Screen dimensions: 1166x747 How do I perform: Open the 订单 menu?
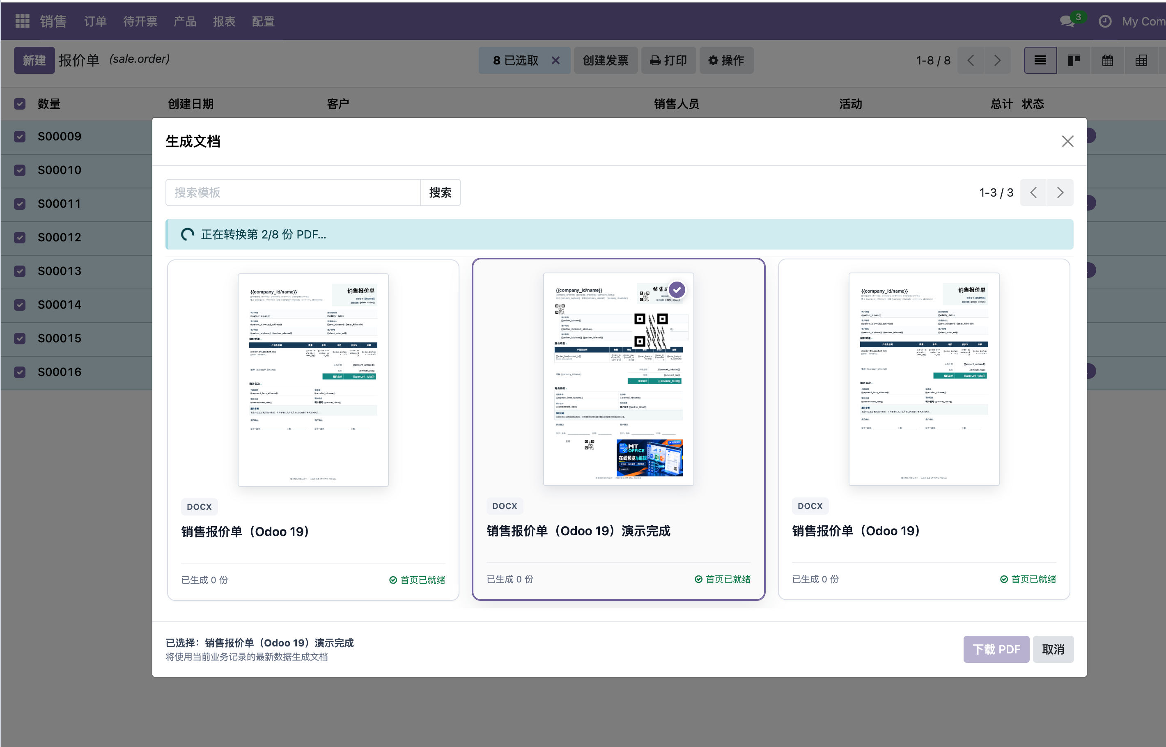click(95, 21)
